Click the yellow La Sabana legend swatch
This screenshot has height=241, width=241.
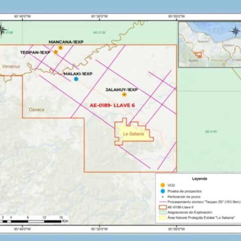163,218
